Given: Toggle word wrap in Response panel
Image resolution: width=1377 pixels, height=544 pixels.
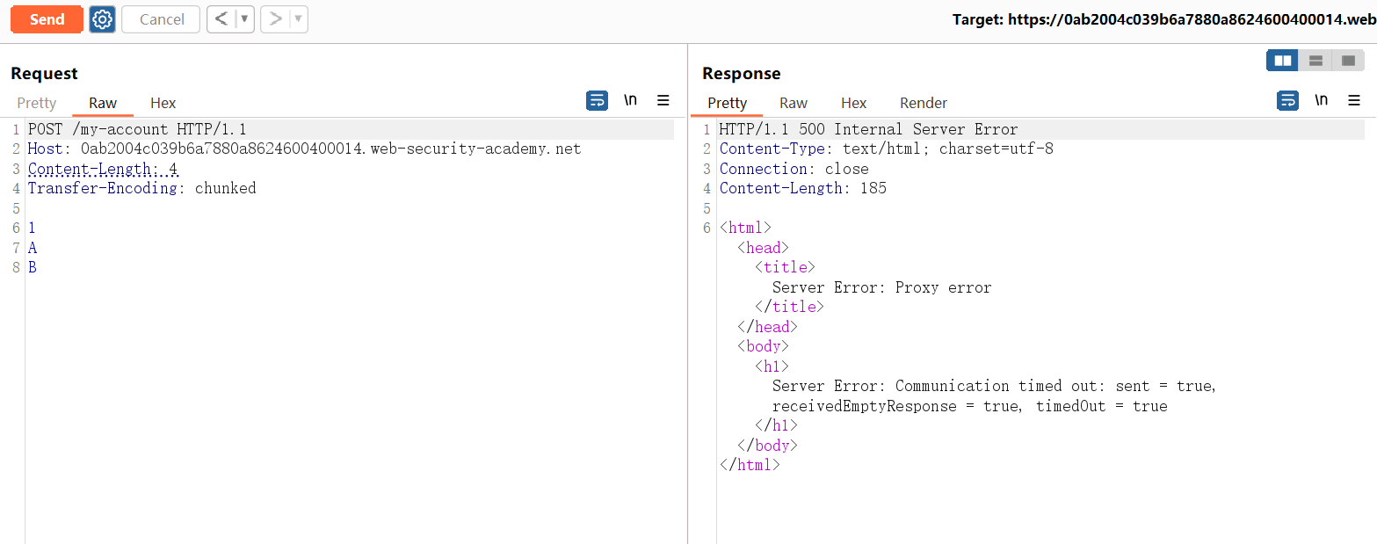Looking at the screenshot, I should pyautogui.click(x=1287, y=101).
